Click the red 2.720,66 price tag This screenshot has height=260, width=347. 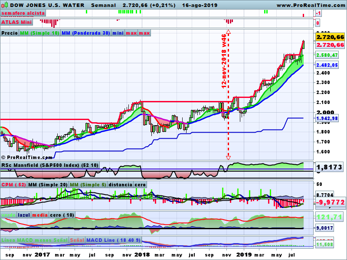330,45
